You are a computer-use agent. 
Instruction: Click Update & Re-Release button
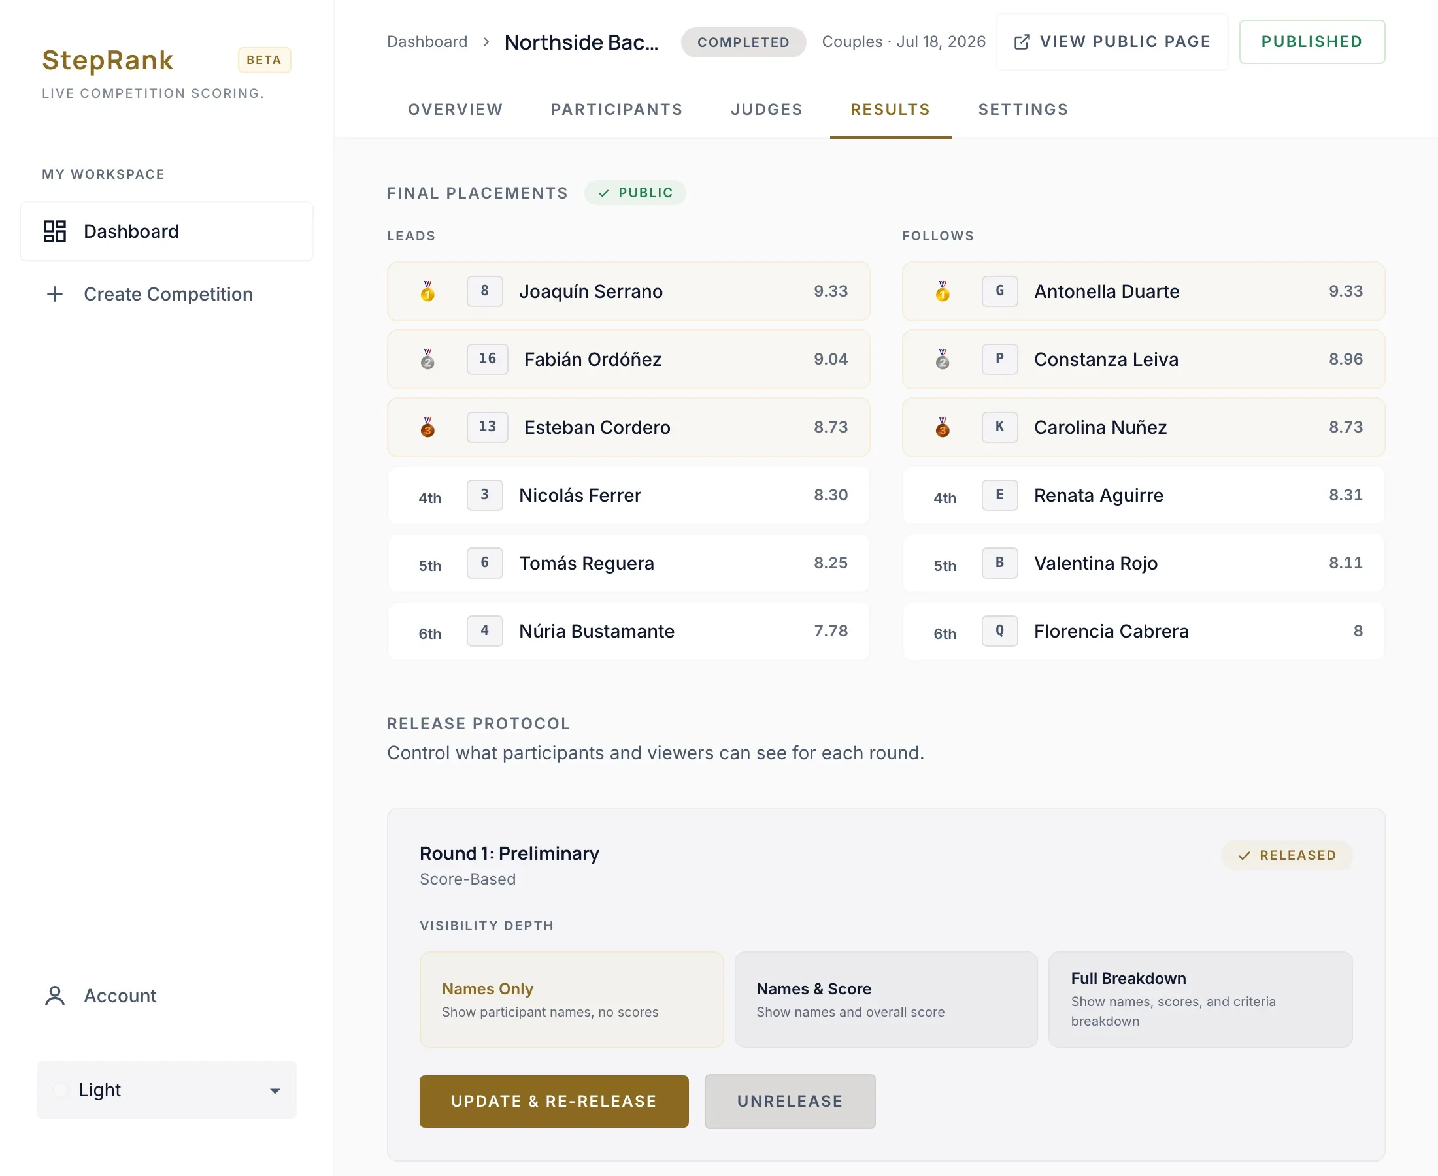(554, 1102)
